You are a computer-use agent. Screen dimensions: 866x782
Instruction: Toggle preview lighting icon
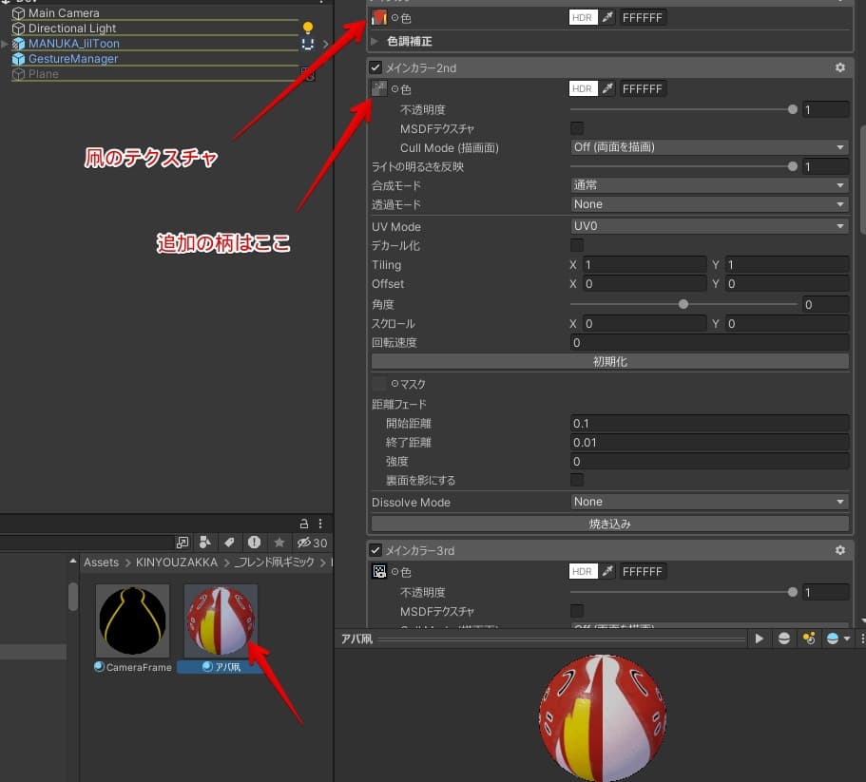[809, 639]
